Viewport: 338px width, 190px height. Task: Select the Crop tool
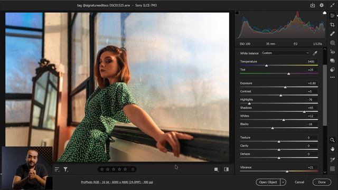point(332,25)
